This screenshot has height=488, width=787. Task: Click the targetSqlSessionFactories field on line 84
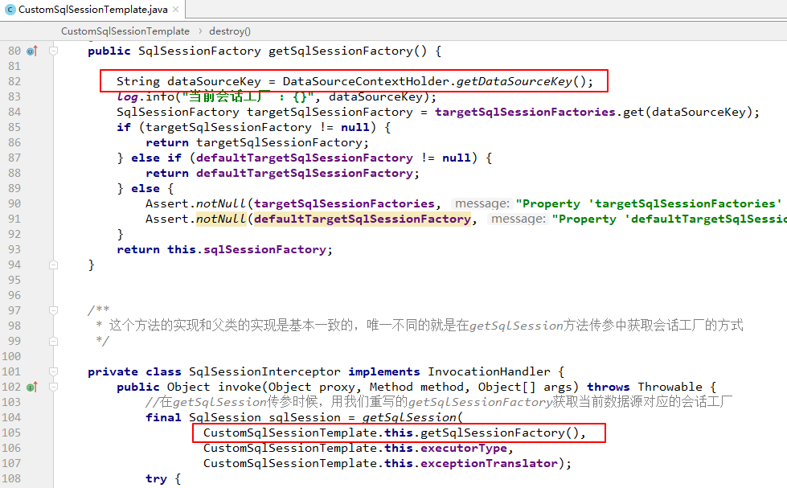[x=525, y=112]
